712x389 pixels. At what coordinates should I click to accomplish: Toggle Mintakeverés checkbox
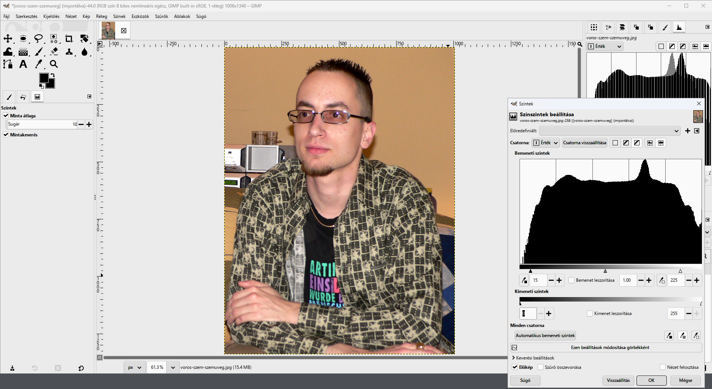[6, 135]
